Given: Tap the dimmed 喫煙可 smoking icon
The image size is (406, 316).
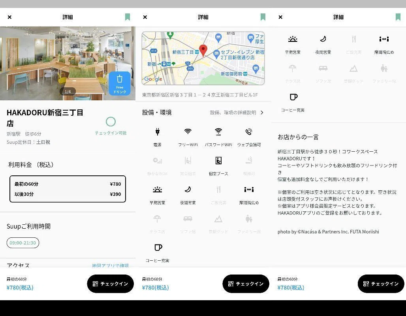Looking at the screenshot, I should 248,161.
